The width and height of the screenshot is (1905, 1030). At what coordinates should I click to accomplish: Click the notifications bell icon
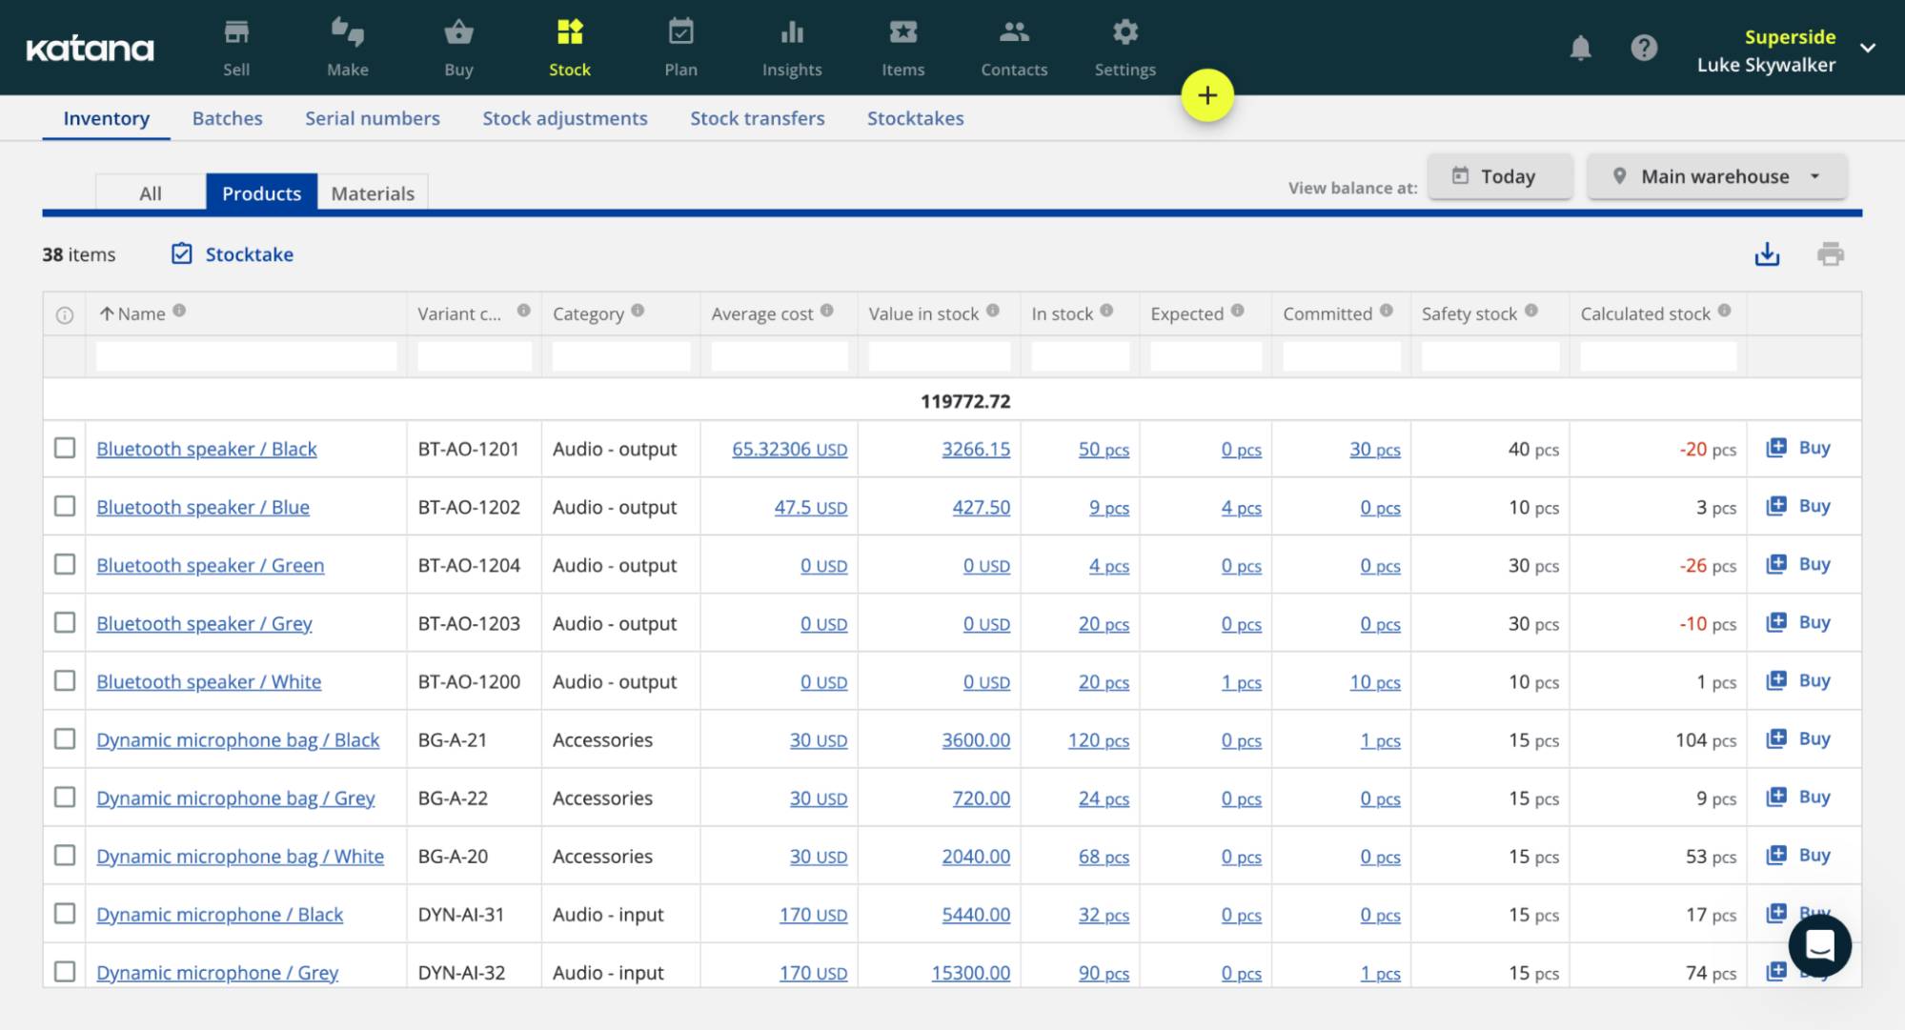1581,48
